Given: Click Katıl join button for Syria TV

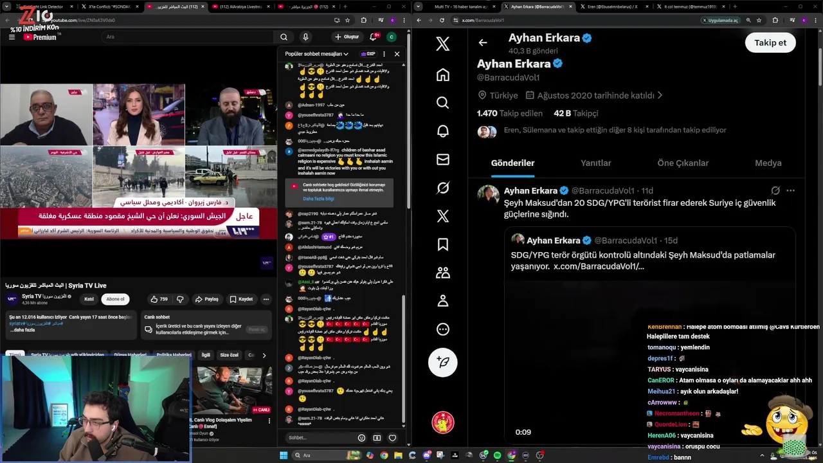Looking at the screenshot, I should click(89, 299).
